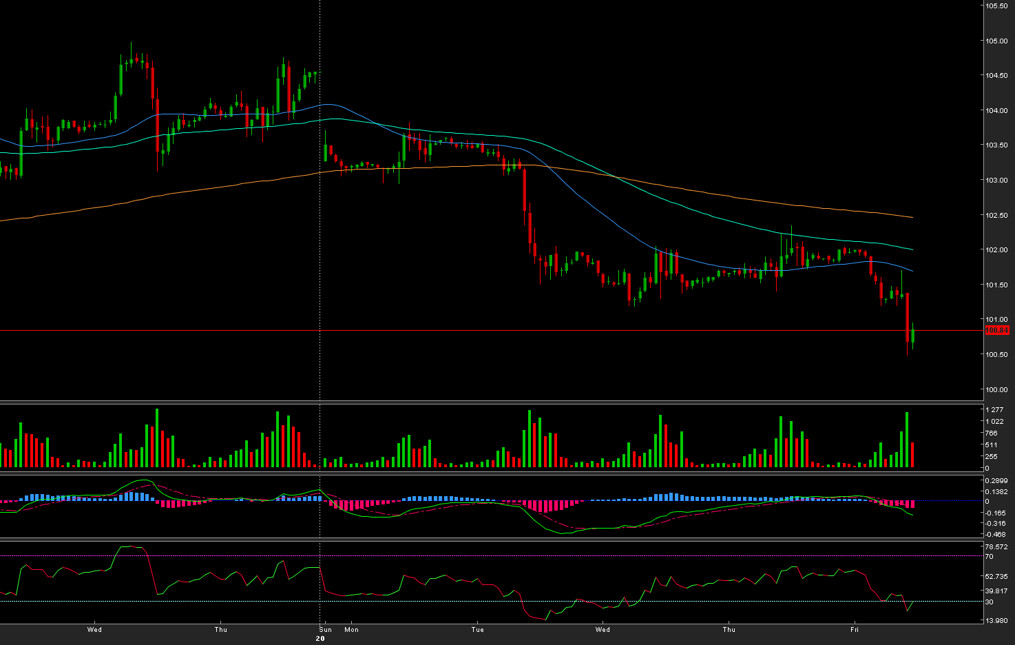Select the 101.50 price level label
Image resolution: width=1015 pixels, height=645 pixels.
[x=996, y=285]
